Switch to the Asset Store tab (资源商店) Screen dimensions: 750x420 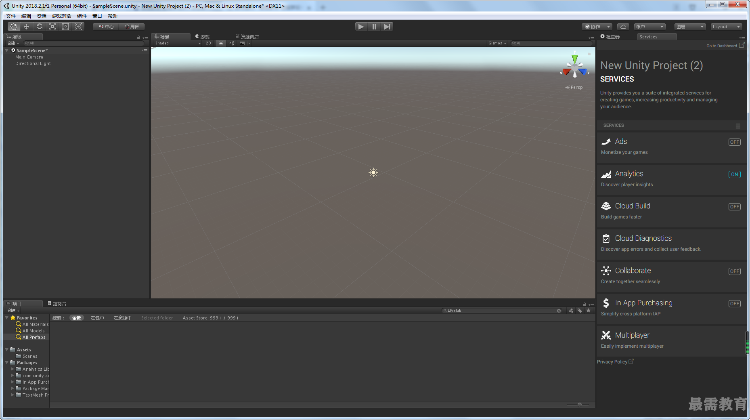[247, 37]
